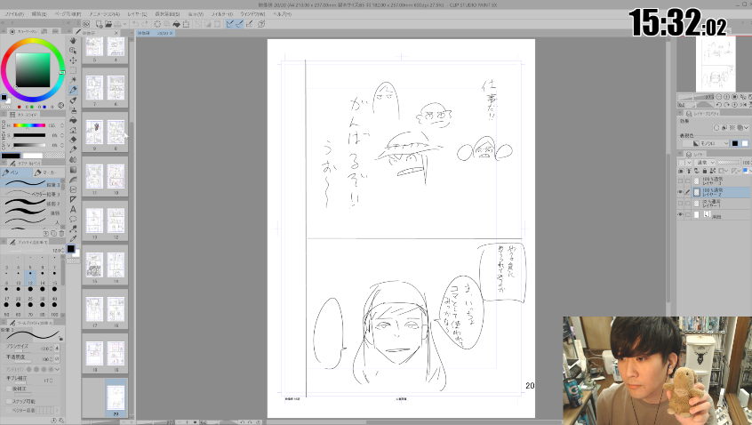
Task: Open the ファイル(F) menu
Action: (x=14, y=14)
